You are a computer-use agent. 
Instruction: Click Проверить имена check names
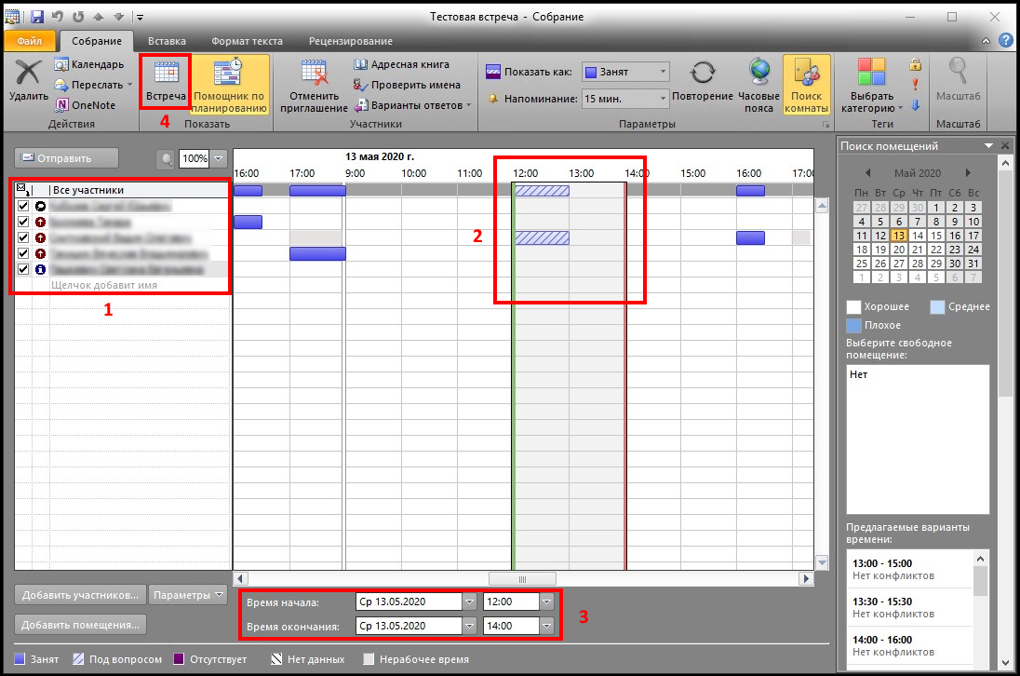(x=408, y=86)
